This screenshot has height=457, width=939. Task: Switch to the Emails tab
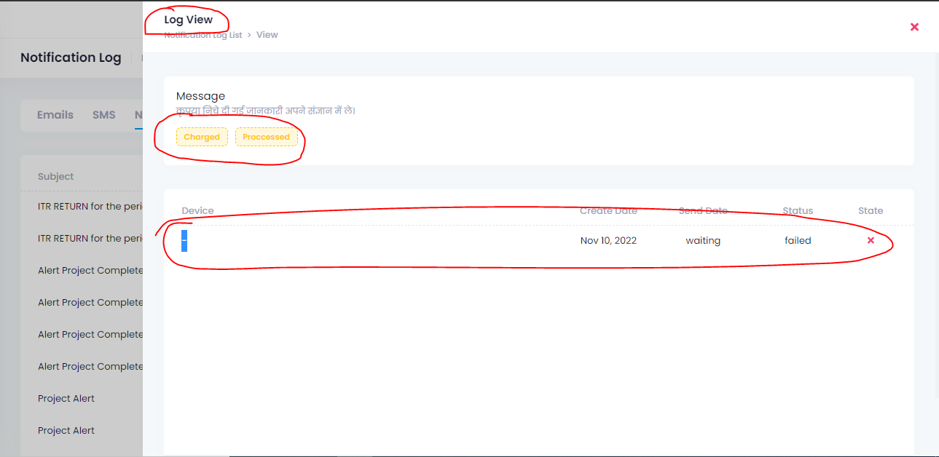point(55,115)
